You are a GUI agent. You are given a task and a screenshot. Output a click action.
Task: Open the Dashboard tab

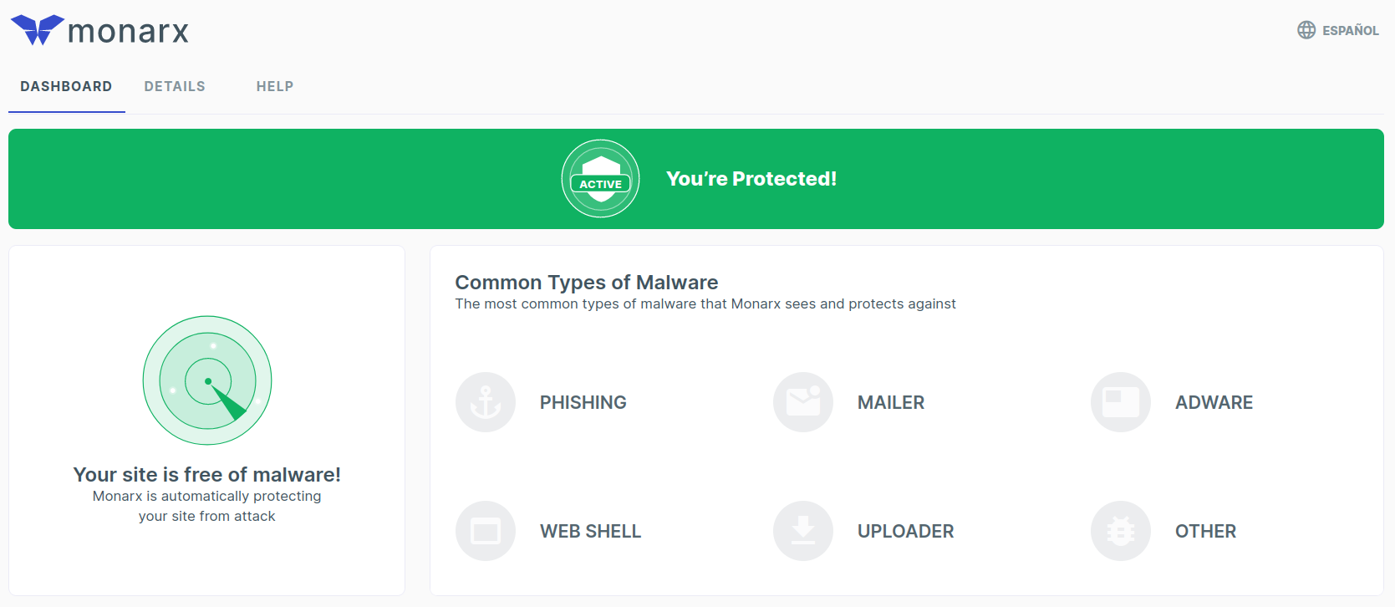[x=66, y=87]
